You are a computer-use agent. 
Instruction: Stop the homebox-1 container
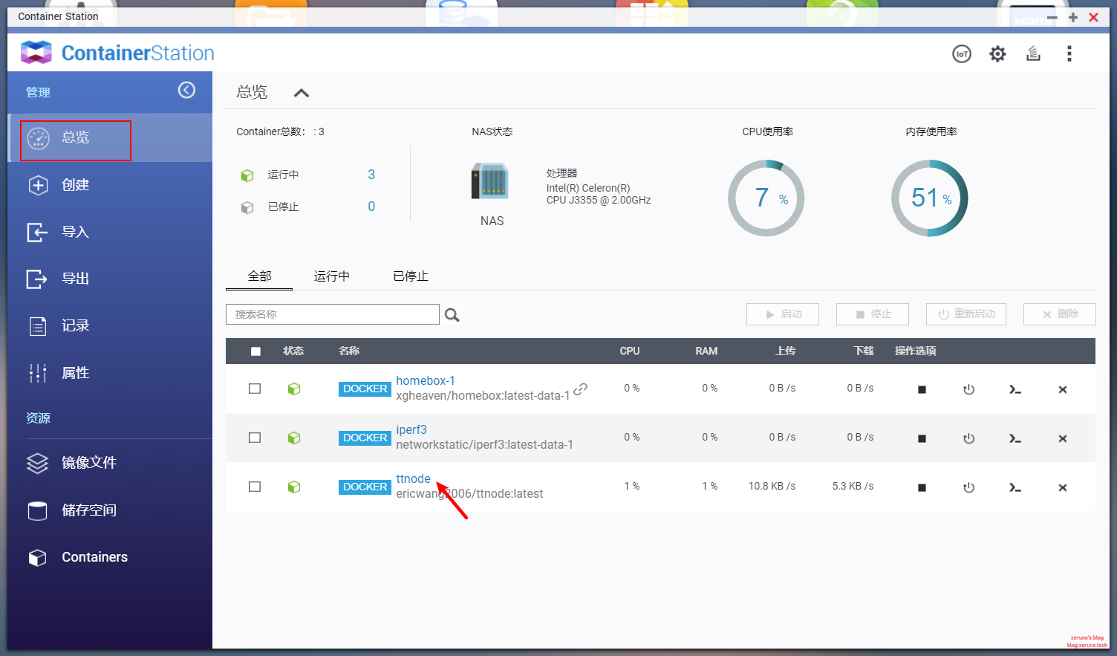[922, 389]
